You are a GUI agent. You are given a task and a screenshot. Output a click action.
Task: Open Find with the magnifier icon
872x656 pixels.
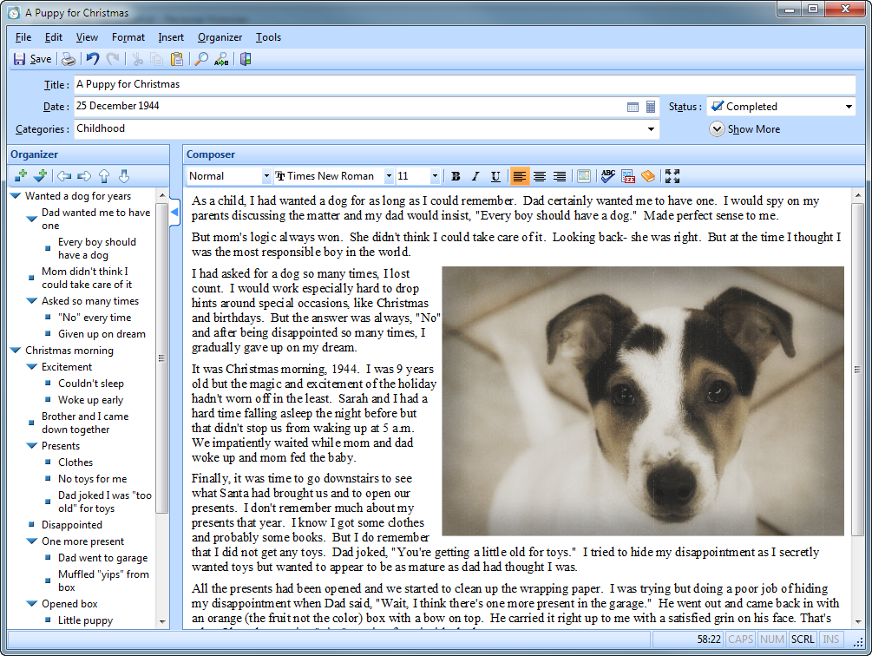coord(200,59)
